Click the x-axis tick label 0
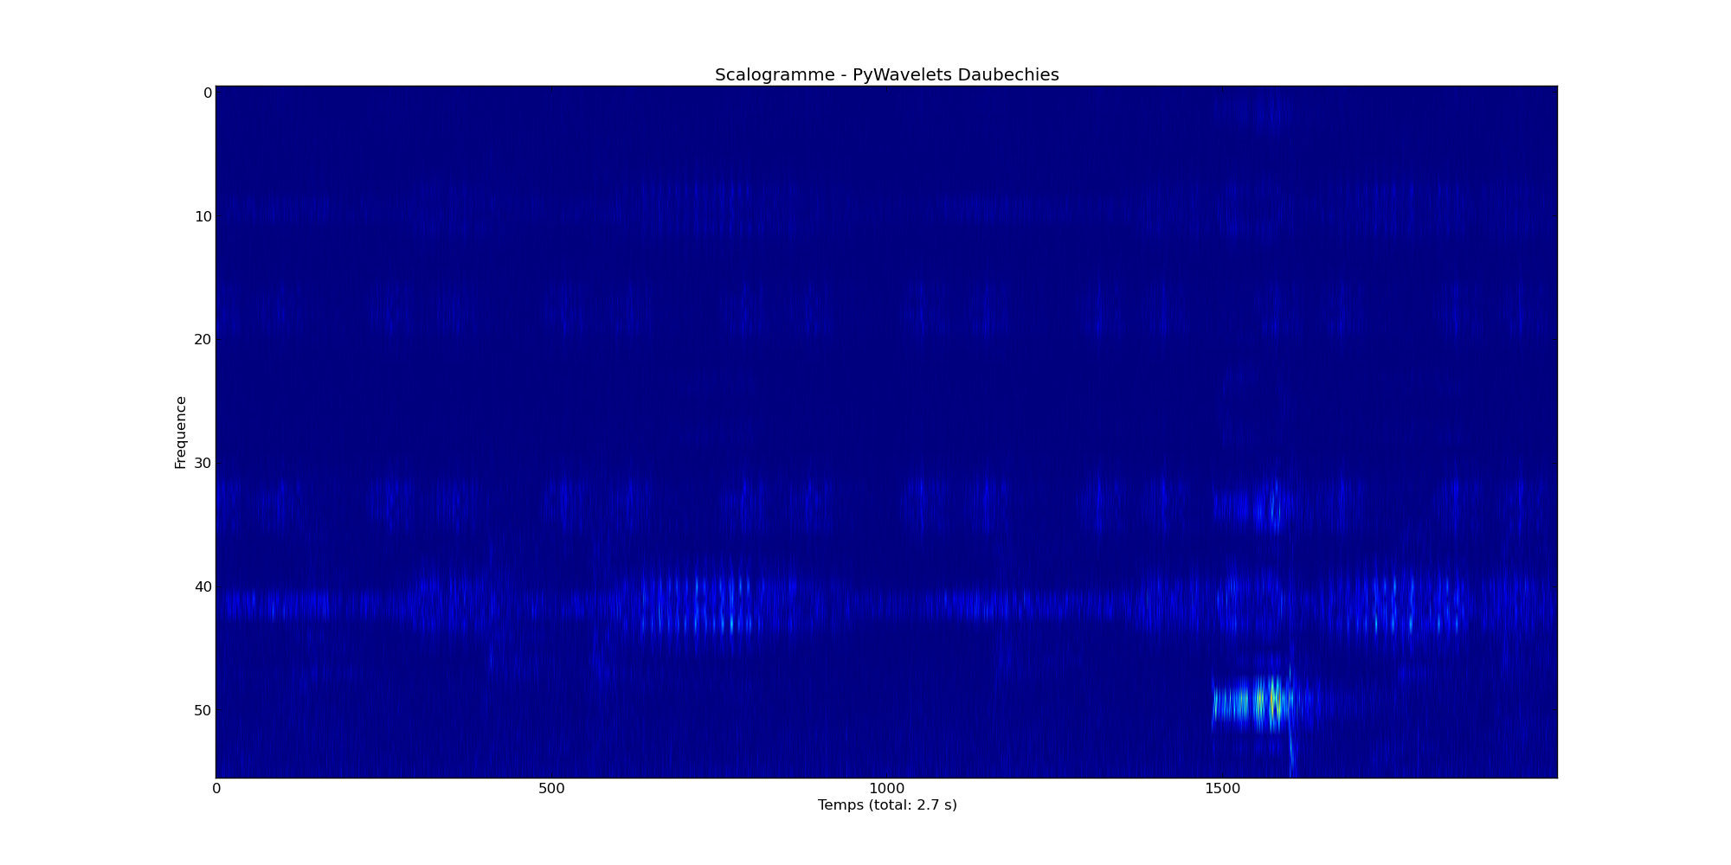This screenshot has height=865, width=1731. click(216, 789)
